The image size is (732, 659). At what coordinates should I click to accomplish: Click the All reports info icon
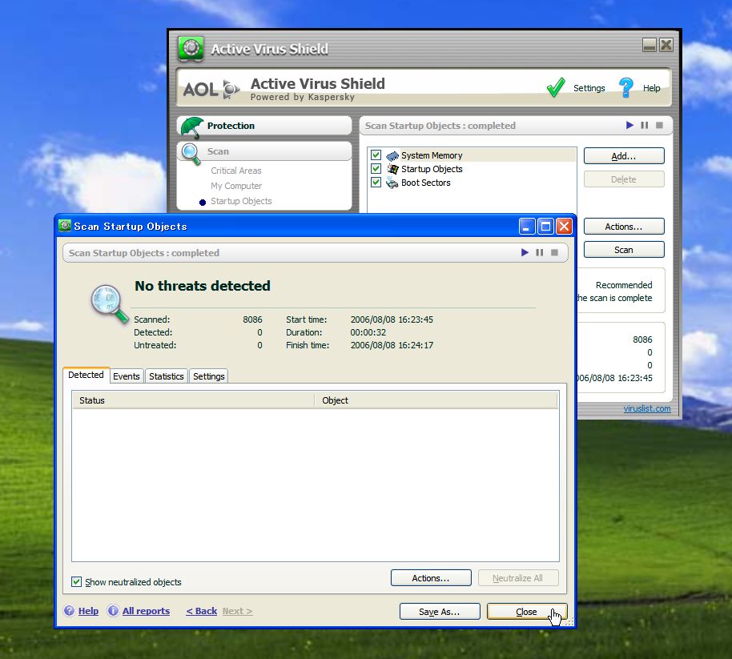(113, 610)
